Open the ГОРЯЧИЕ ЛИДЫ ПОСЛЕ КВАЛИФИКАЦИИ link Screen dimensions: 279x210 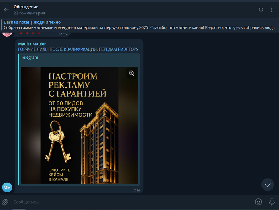click(78, 49)
